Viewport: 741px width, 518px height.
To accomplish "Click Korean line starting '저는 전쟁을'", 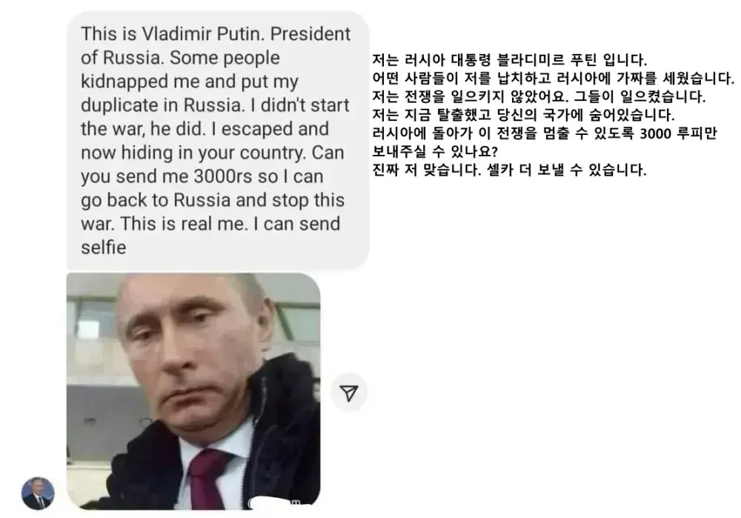I will [539, 97].
